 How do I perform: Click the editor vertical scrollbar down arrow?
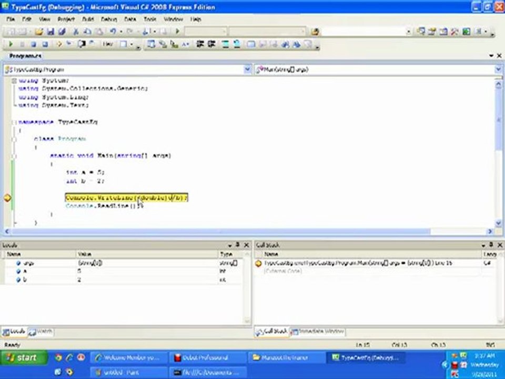click(499, 223)
